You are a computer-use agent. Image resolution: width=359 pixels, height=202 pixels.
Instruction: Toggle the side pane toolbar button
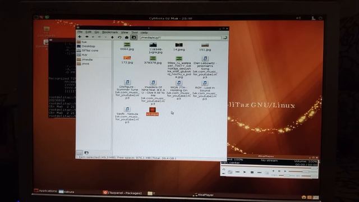point(134,38)
